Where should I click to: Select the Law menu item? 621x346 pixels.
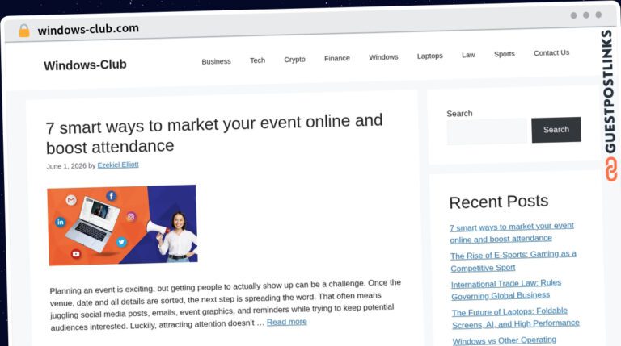click(468, 55)
